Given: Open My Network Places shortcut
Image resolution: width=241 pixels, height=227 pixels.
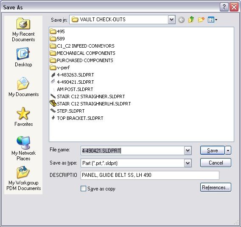Looking at the screenshot, I should [23, 148].
